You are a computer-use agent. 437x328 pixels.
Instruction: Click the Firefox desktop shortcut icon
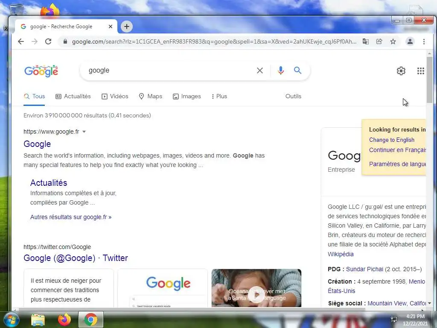pyautogui.click(x=50, y=10)
